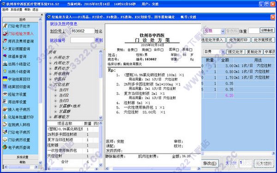
Task: Click the 处方笺打印 button
Action: coord(238,40)
